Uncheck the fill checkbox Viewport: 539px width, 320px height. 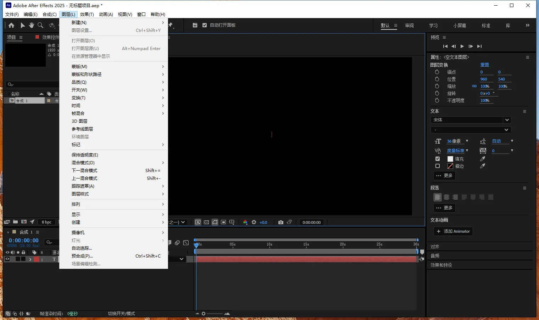tap(438, 159)
